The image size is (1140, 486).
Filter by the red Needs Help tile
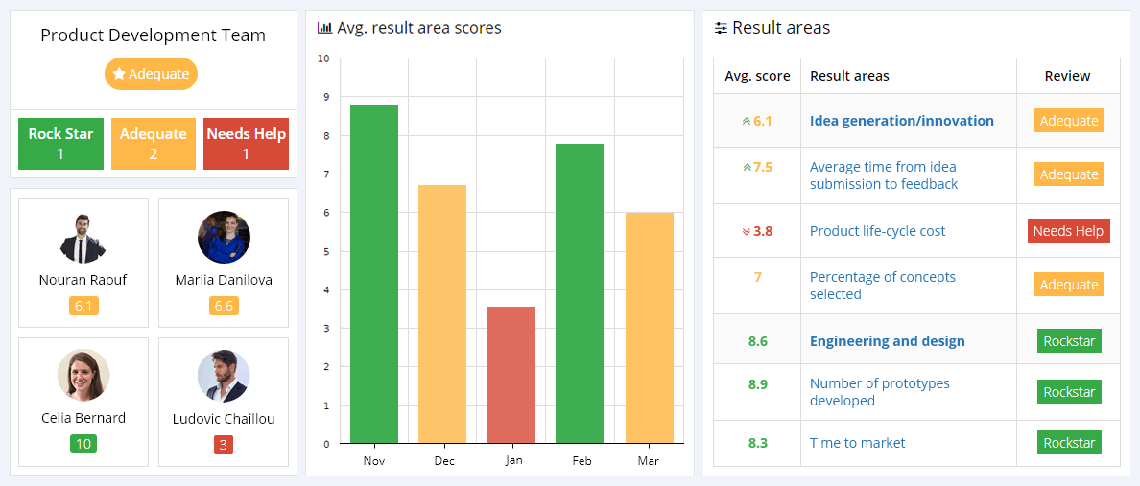coord(246,144)
